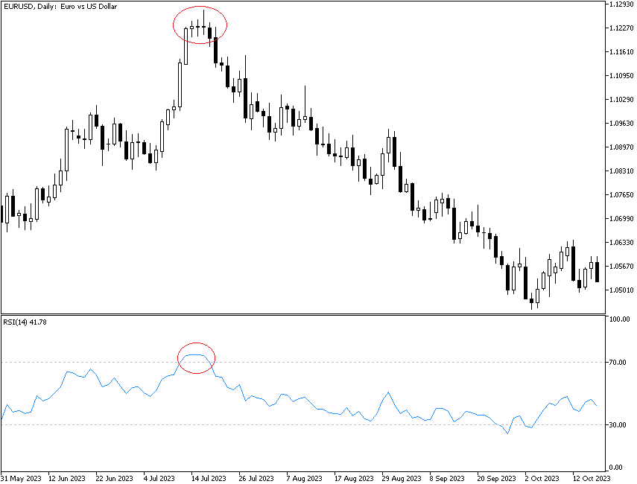The image size is (637, 484).
Task: Select the 29 Aug 2023 date label
Action: pyautogui.click(x=400, y=478)
